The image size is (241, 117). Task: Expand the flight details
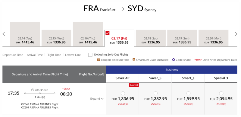(97, 99)
